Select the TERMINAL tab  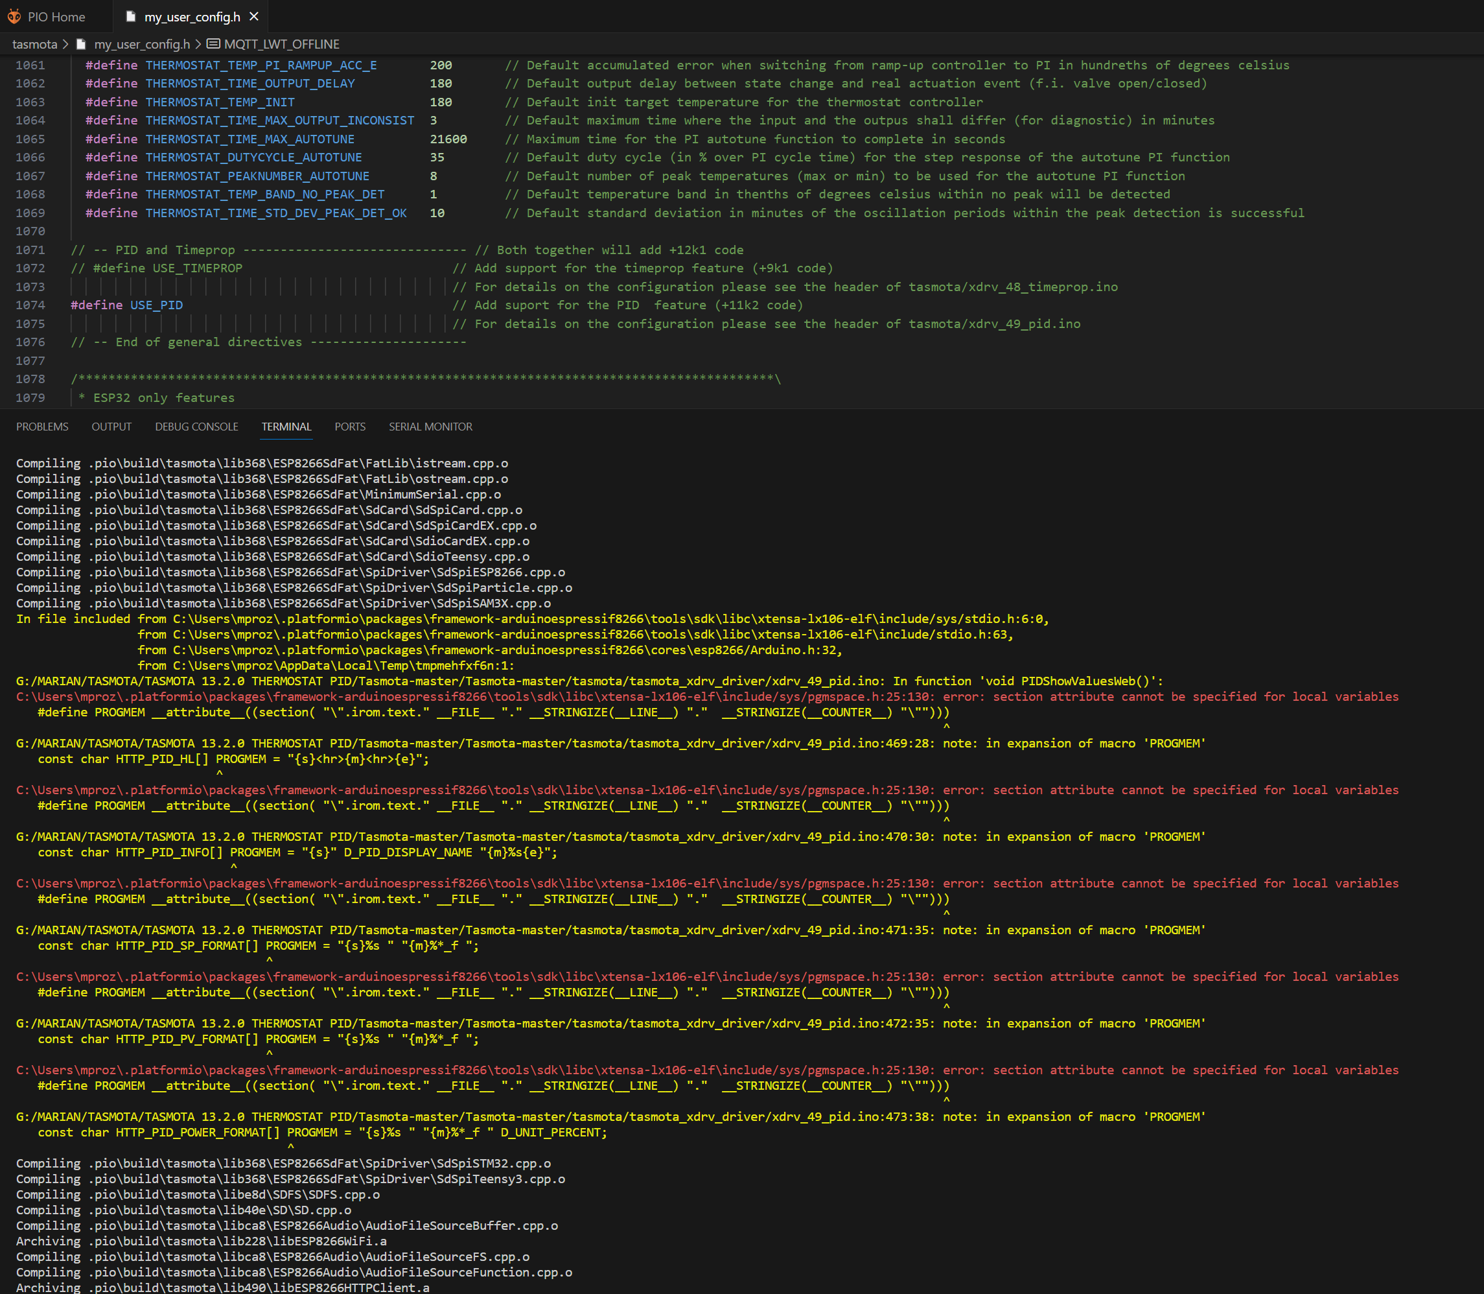click(x=286, y=426)
